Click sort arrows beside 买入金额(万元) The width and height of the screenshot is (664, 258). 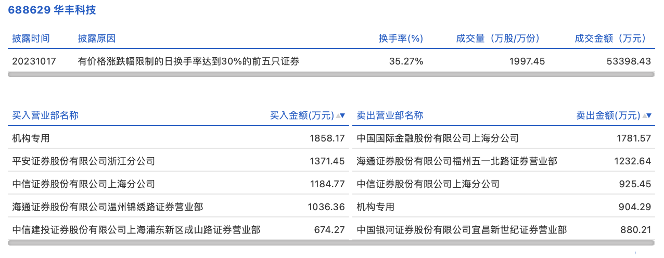point(341,115)
